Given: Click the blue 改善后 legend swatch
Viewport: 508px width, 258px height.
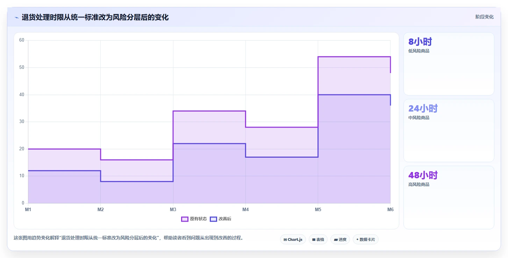Looking at the screenshot, I should [x=213, y=219].
